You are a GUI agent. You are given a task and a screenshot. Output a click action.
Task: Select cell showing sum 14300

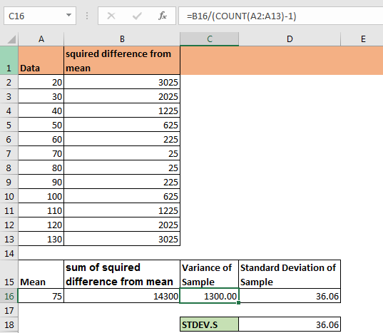[x=122, y=296]
